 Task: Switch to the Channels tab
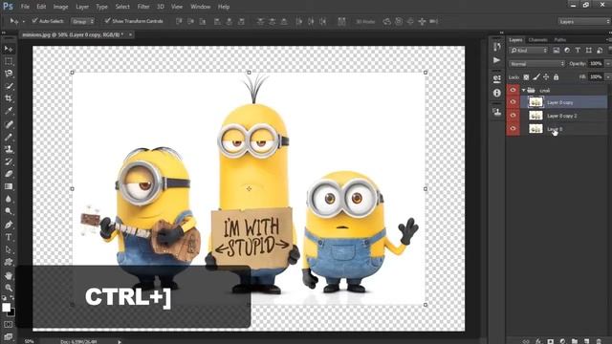coord(537,40)
